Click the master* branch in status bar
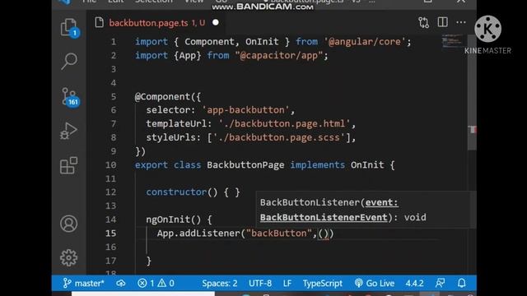The width and height of the screenshot is (527, 296). point(83,283)
